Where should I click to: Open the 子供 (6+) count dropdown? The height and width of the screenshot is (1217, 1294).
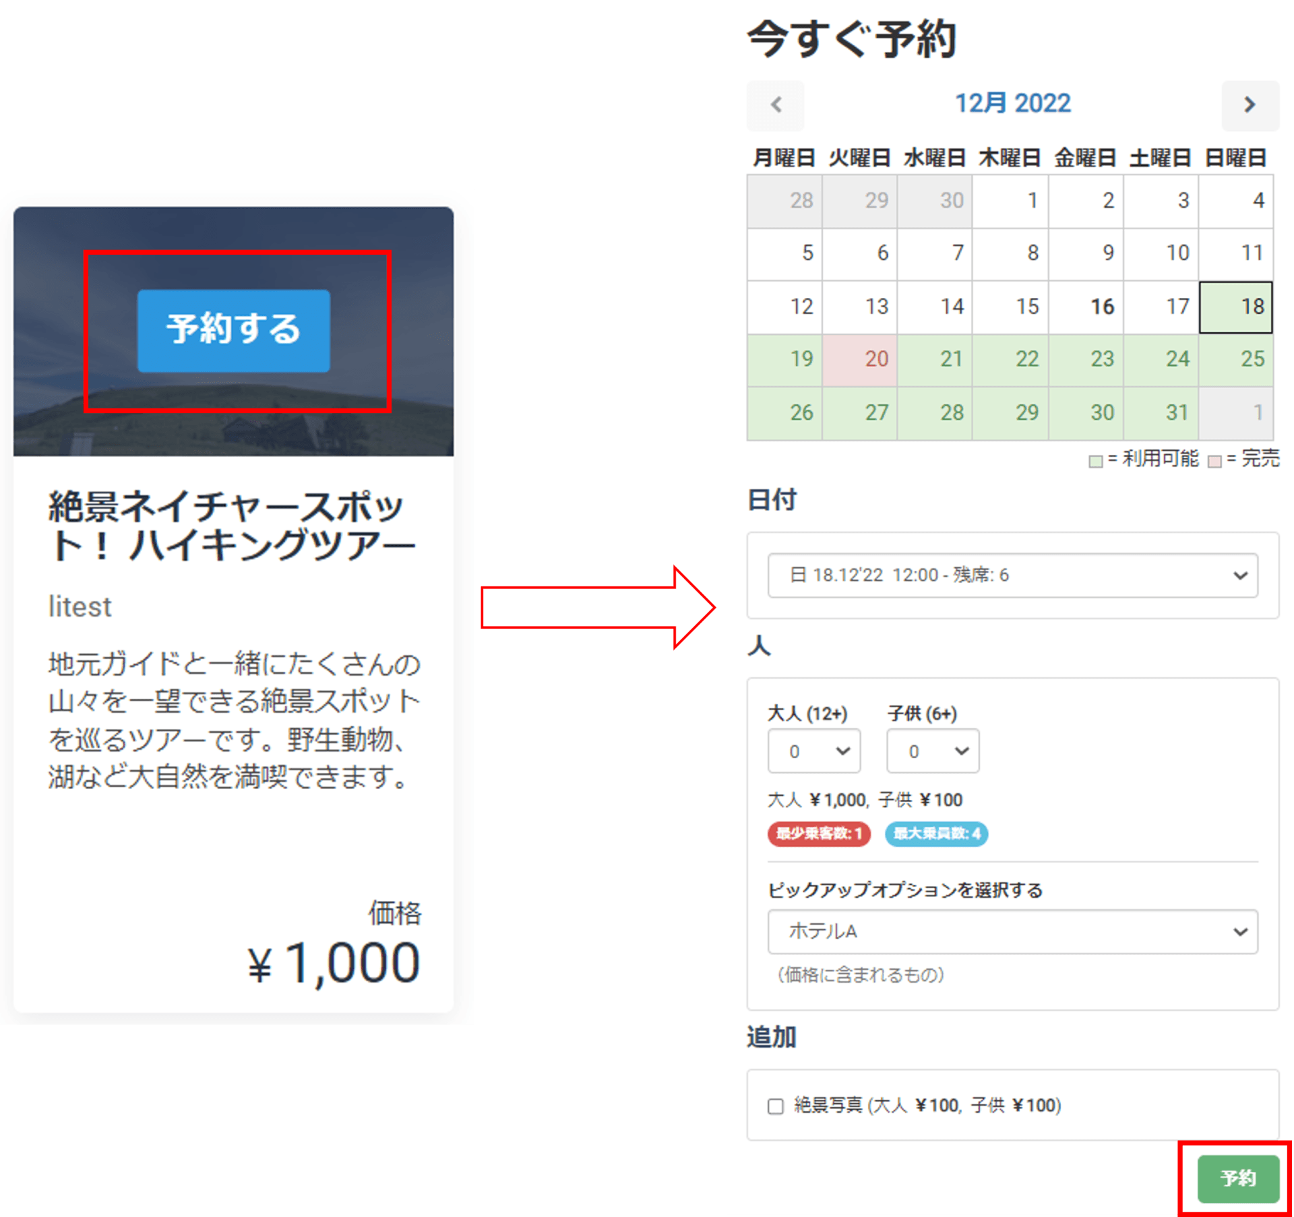coord(932,751)
